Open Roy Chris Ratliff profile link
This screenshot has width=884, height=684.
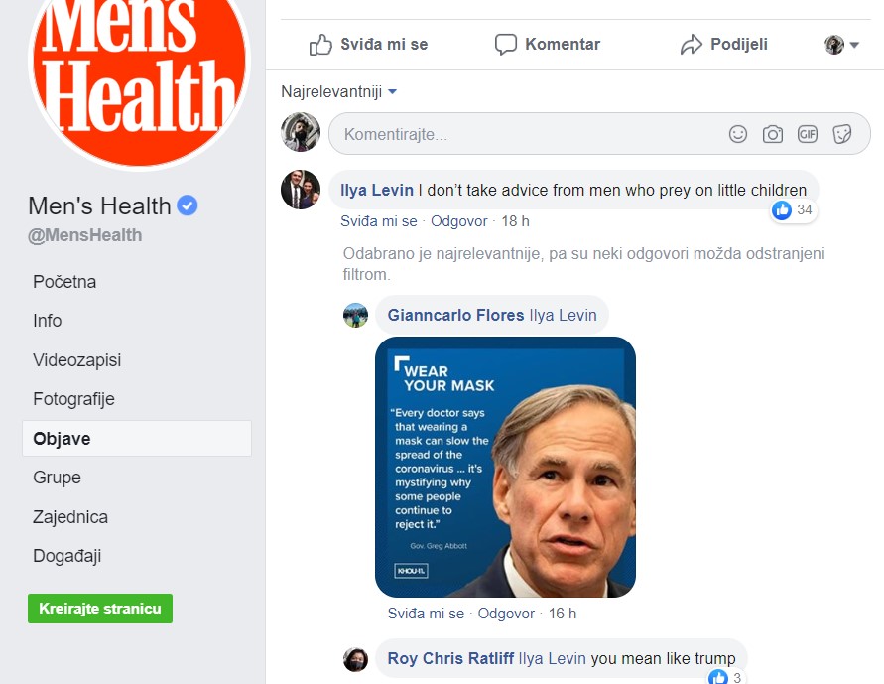click(450, 658)
